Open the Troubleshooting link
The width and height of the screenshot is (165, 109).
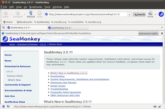[59, 89]
